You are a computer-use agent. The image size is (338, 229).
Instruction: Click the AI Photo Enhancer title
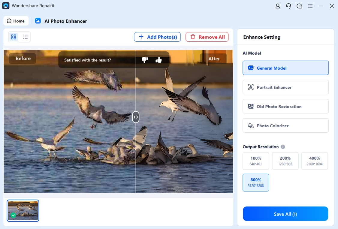pos(65,21)
